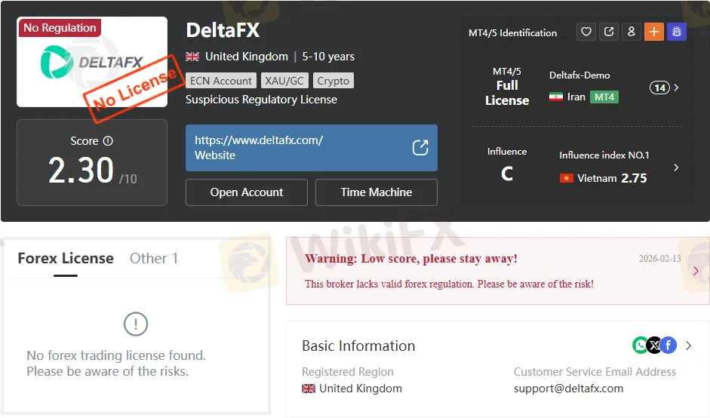Click the United Kingdom Registered Region value
710x418 pixels.
[361, 389]
